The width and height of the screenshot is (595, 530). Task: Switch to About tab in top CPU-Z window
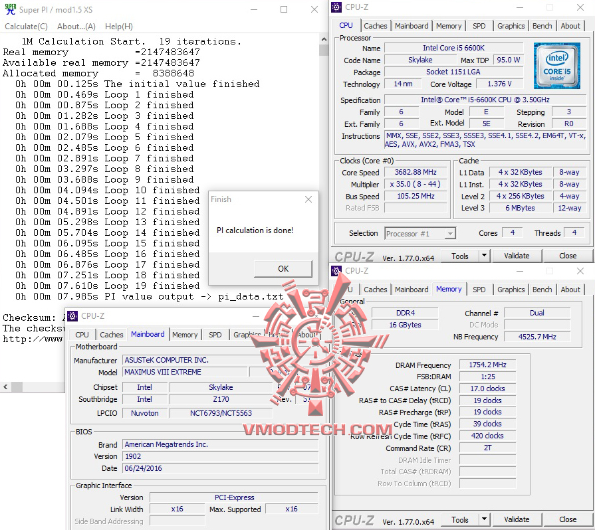click(570, 26)
